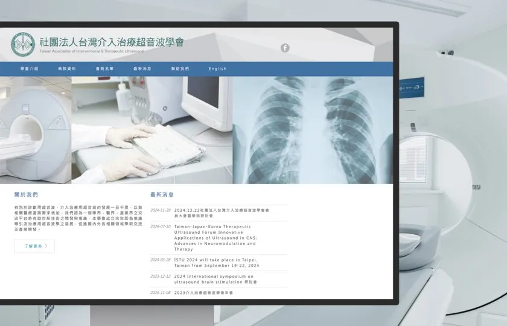
Task: Click the 了解更多 button
Action: pyautogui.click(x=34, y=246)
